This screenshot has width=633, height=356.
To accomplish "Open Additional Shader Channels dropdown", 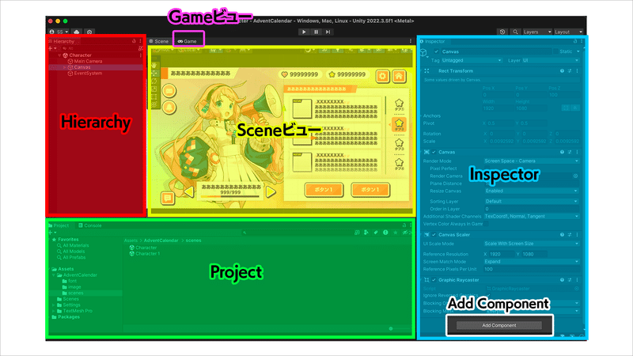I will [531, 216].
